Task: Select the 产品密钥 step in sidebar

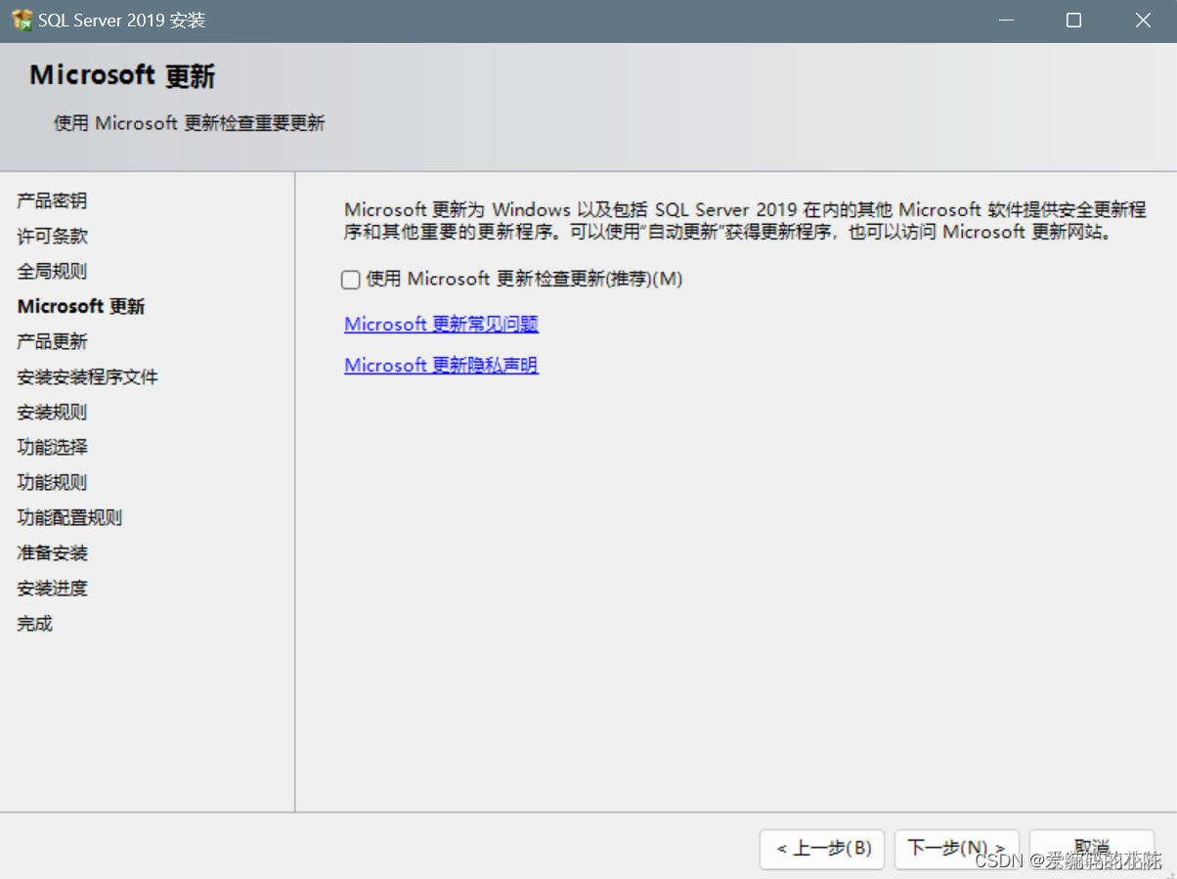Action: [52, 201]
